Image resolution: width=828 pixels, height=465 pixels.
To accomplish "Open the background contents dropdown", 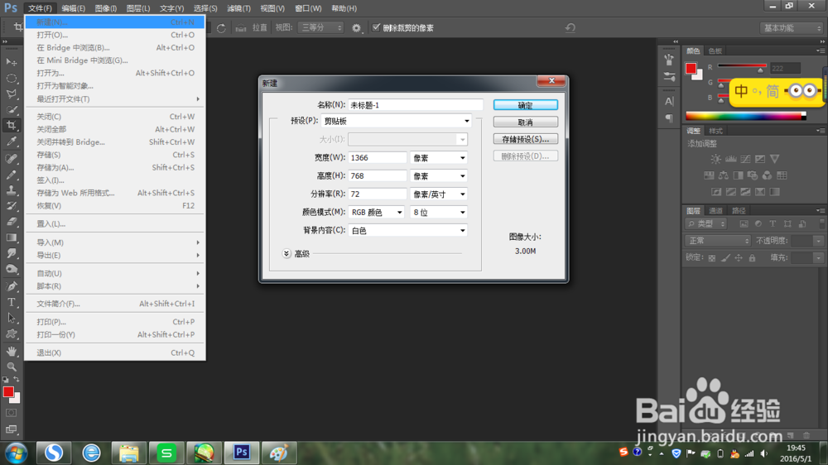I will pyautogui.click(x=407, y=231).
